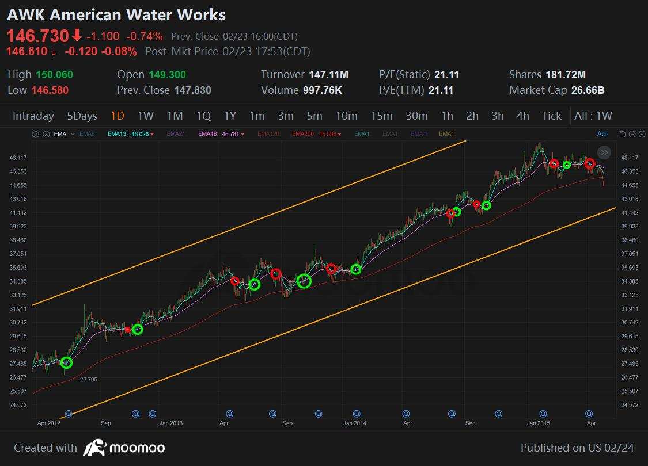Select the 1D daily timeframe
The image size is (648, 466).
pos(118,116)
